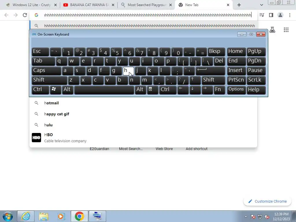Screen dimensions: 296x222
Task: Open the Chrome Labs flask icon
Action: point(272,30)
